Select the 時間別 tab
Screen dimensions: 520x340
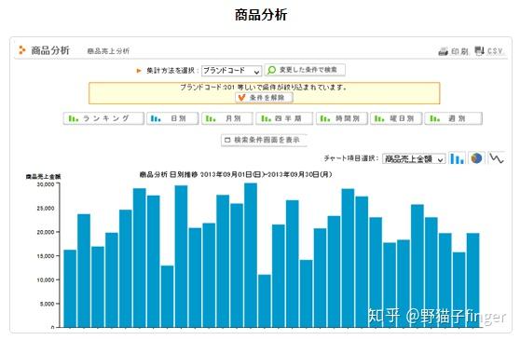[342, 118]
